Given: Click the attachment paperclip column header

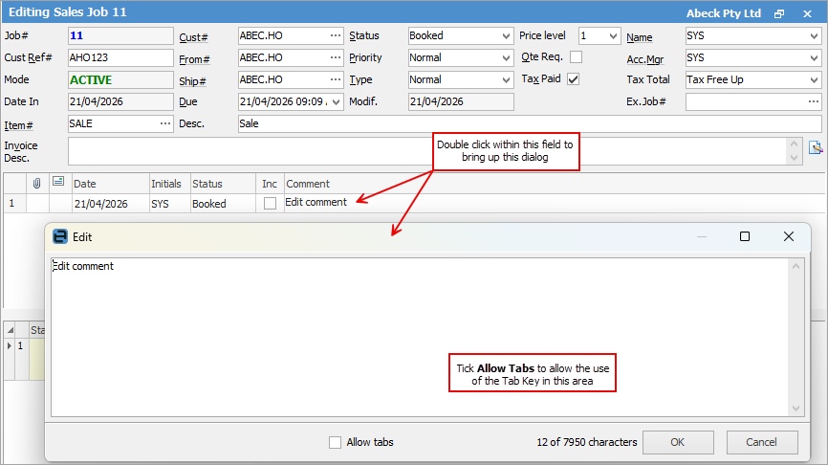Looking at the screenshot, I should [x=37, y=184].
